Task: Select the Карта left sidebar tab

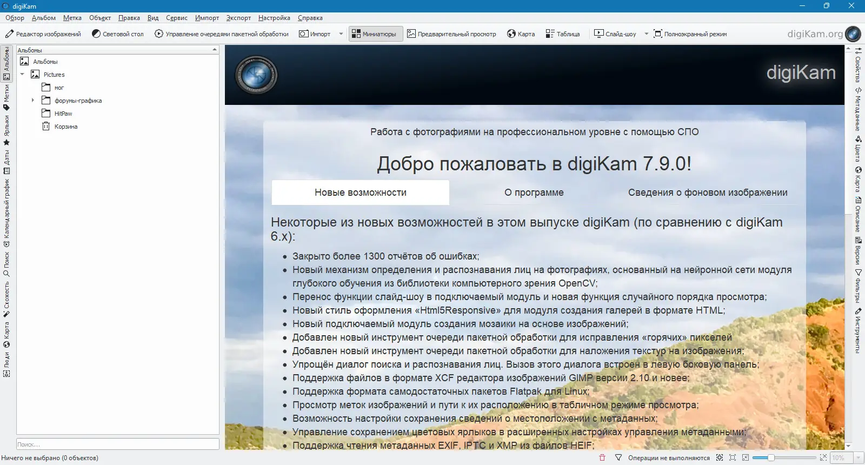Action: tap(6, 335)
